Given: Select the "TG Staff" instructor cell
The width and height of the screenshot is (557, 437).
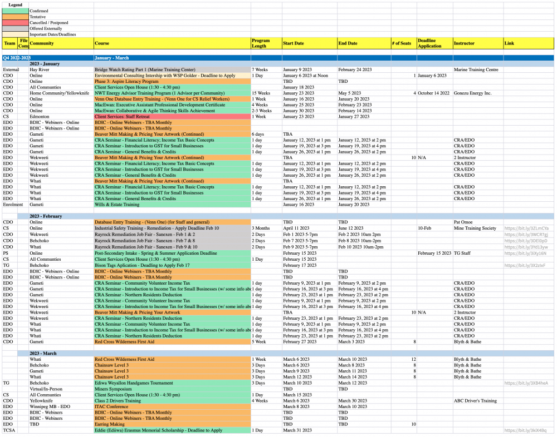Looking at the screenshot, I should [478, 254].
